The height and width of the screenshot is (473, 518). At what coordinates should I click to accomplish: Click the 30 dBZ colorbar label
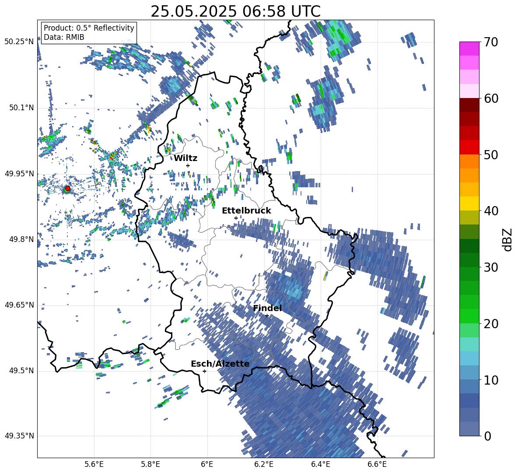(490, 267)
